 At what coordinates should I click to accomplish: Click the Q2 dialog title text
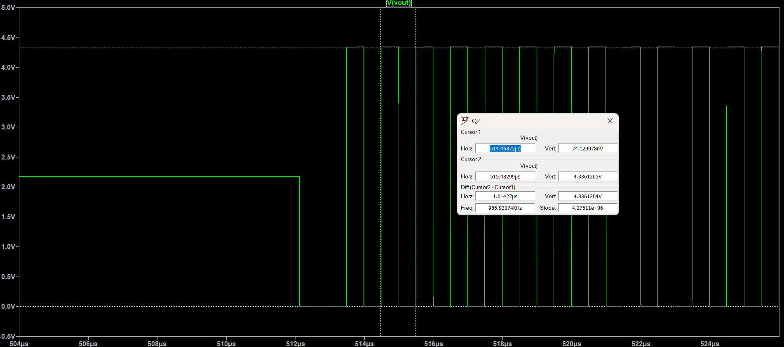[x=476, y=121]
